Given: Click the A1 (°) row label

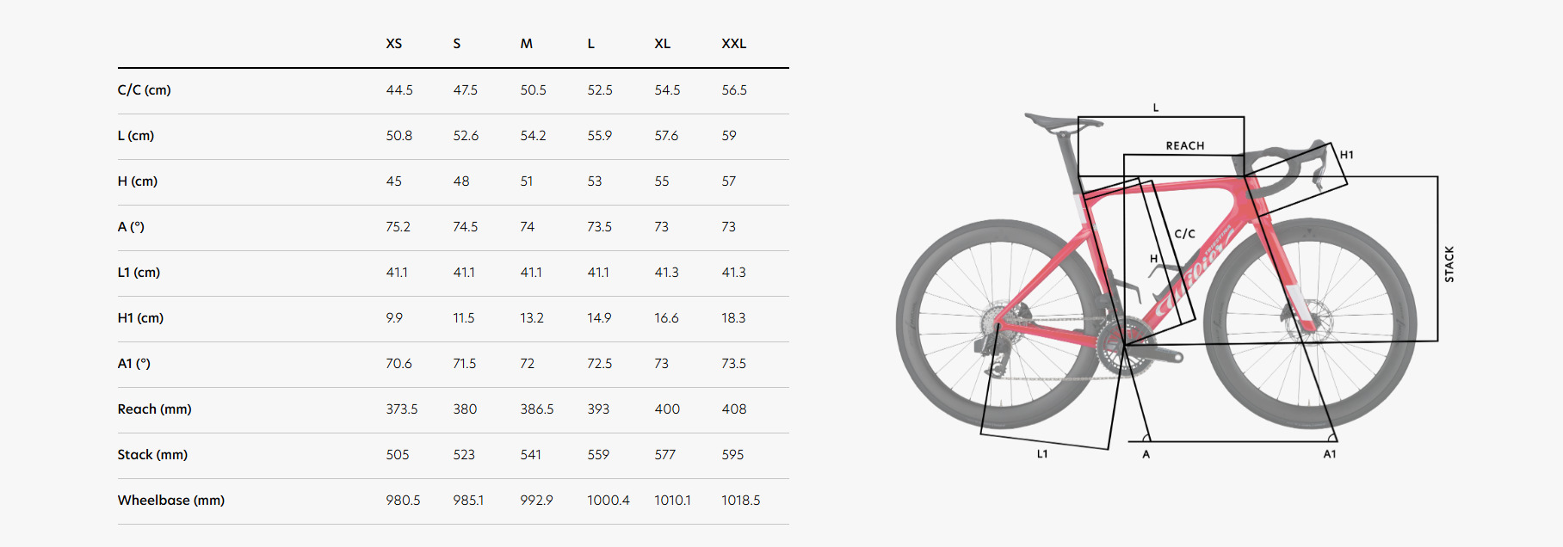Looking at the screenshot, I should point(134,364).
